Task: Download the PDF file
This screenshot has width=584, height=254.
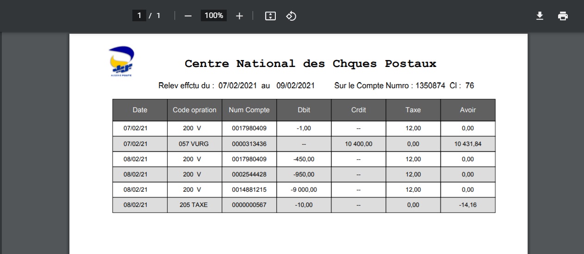Action: (x=540, y=16)
